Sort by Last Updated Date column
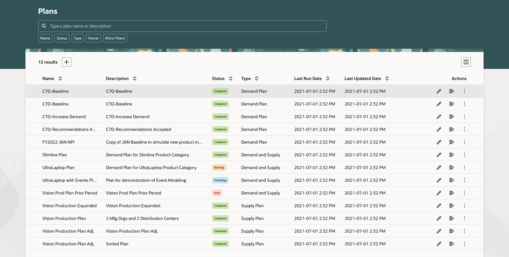This screenshot has height=257, width=509. point(387,78)
